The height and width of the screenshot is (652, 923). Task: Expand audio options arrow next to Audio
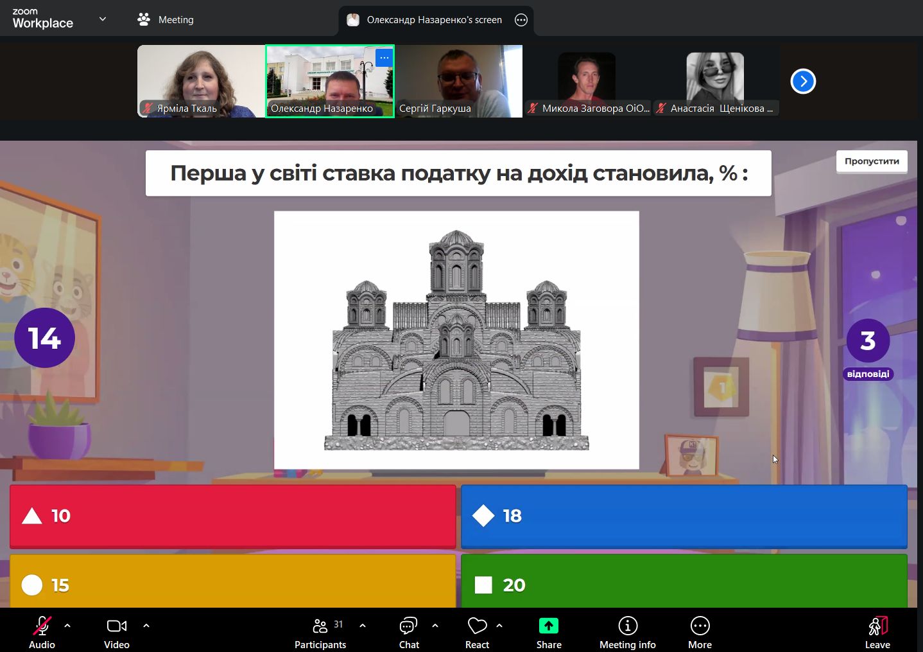pyautogui.click(x=67, y=625)
